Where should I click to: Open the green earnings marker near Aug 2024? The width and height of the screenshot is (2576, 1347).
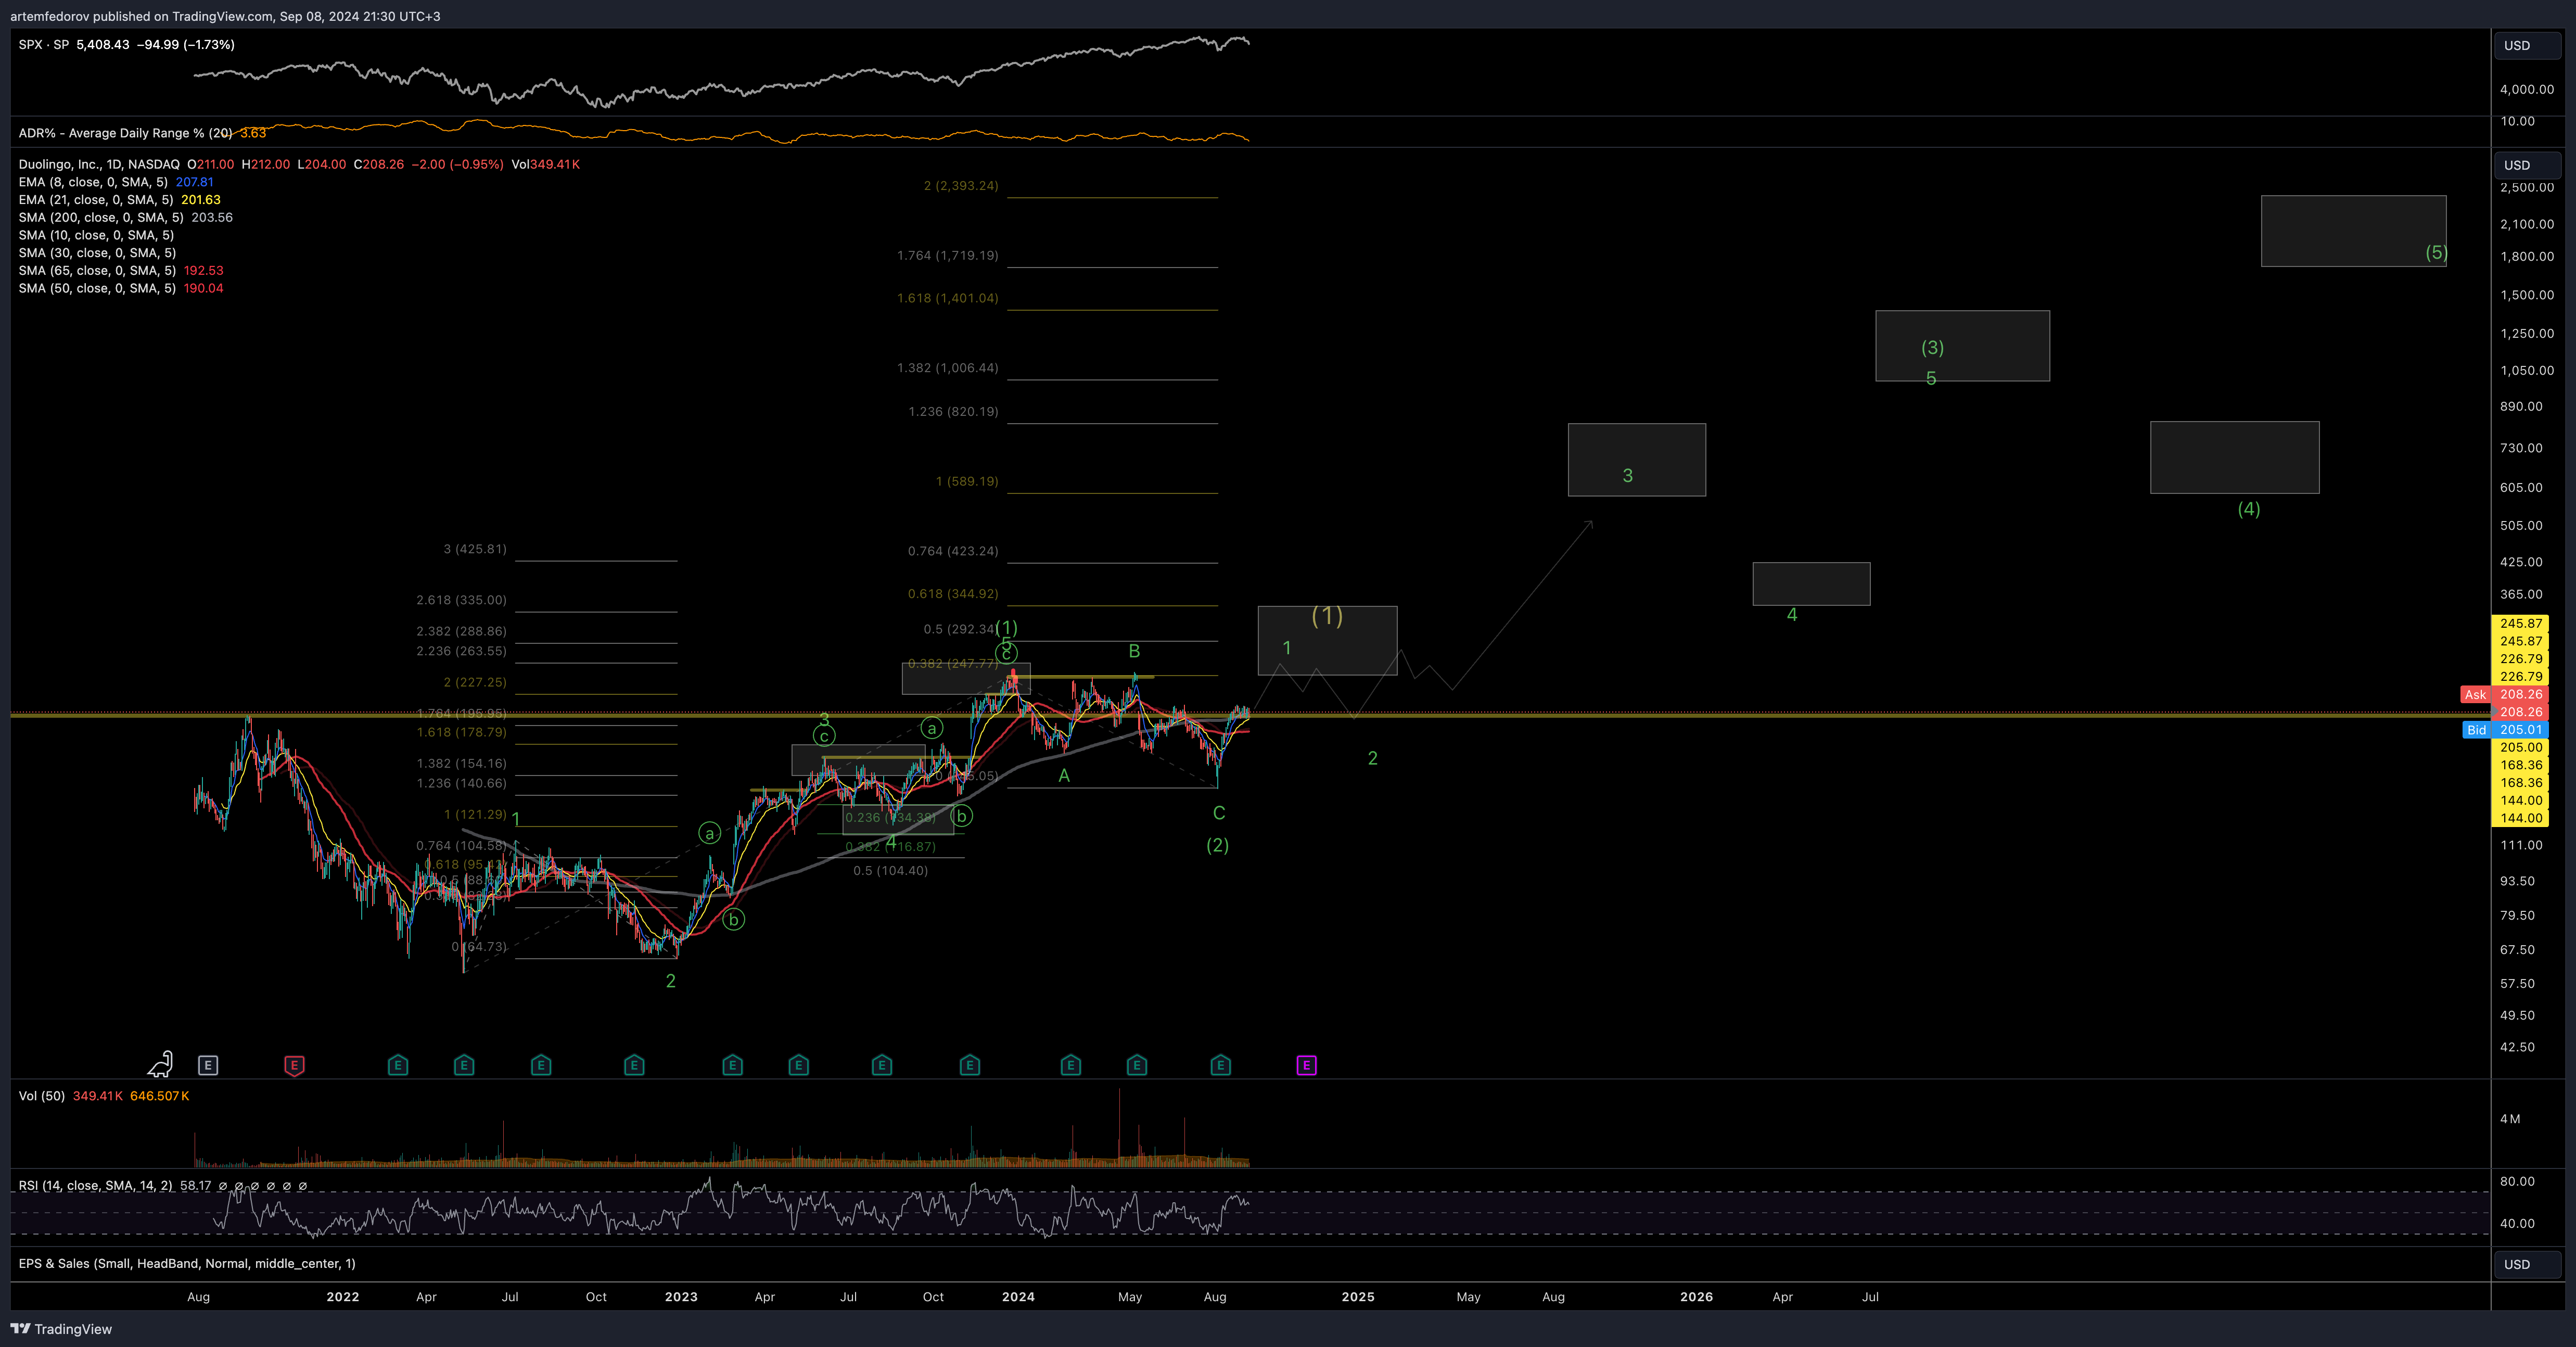click(1221, 1066)
